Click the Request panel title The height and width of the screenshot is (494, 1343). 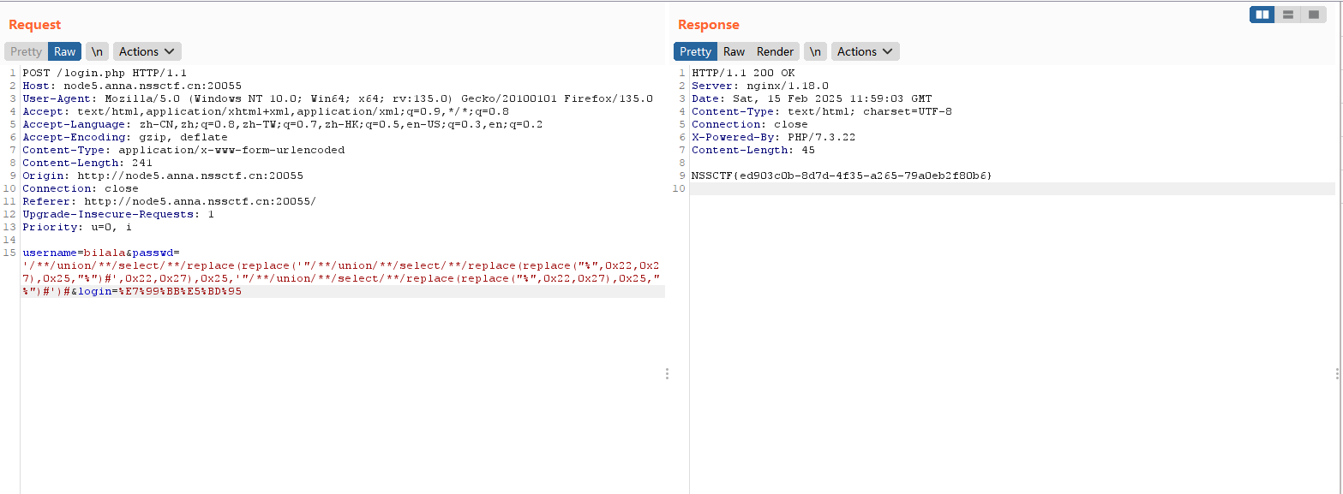pyautogui.click(x=35, y=25)
